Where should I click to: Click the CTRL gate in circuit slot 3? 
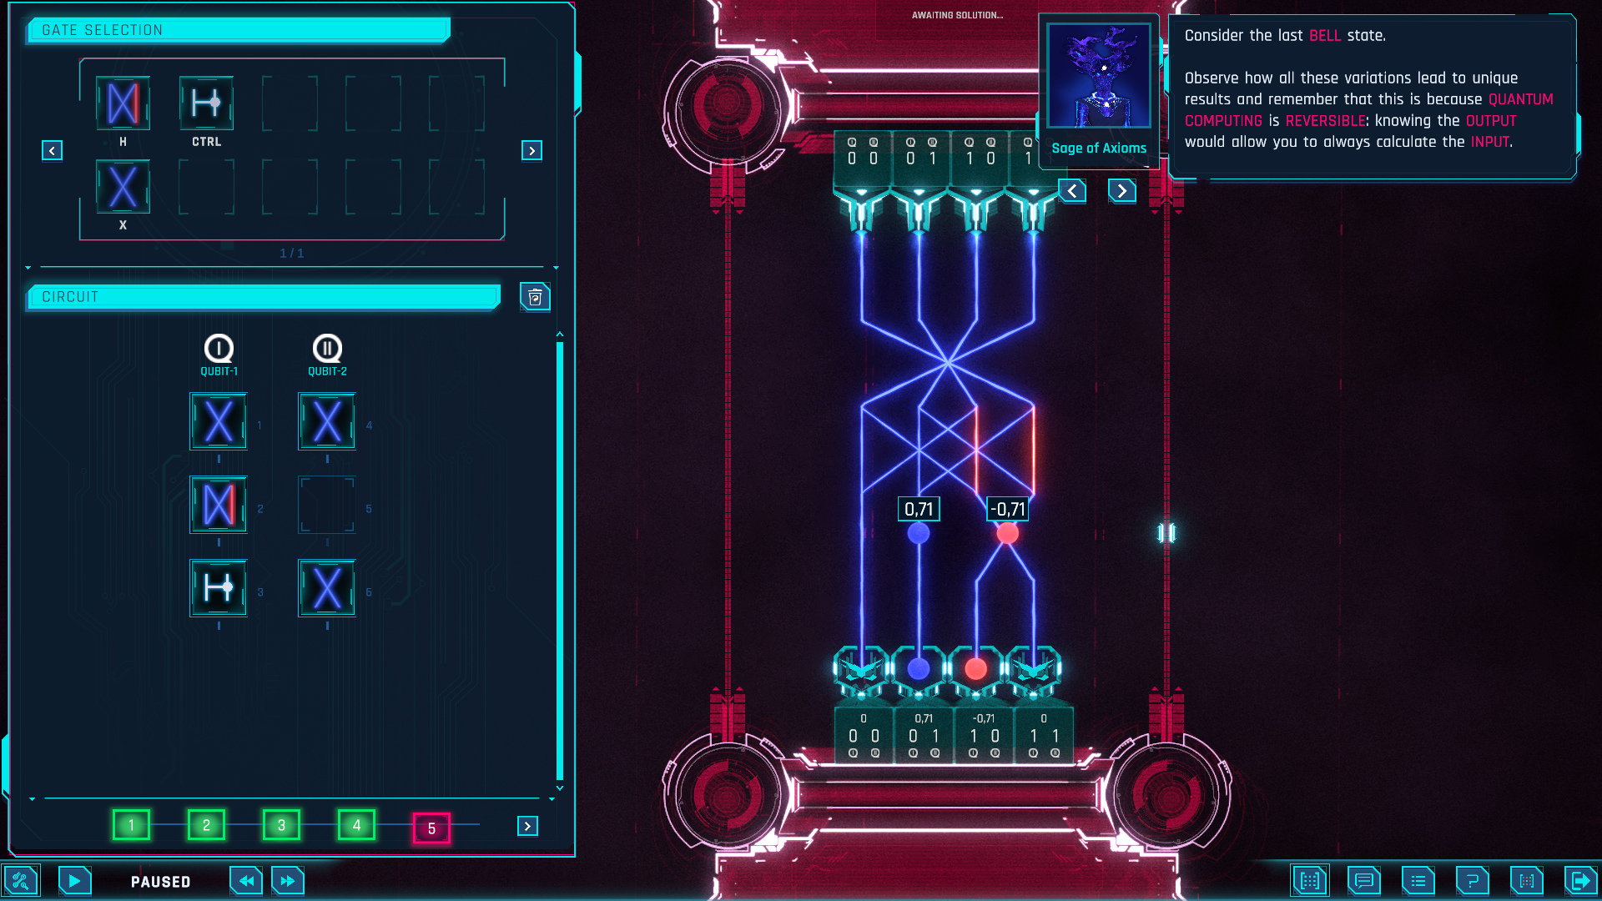[219, 588]
